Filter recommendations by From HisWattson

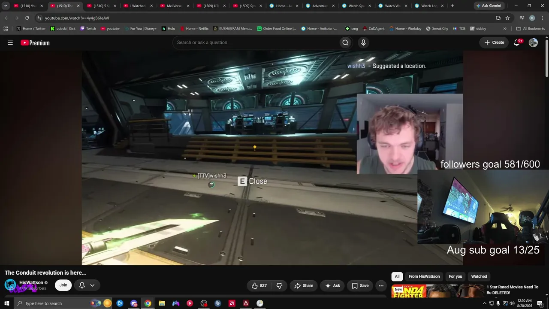tap(424, 276)
